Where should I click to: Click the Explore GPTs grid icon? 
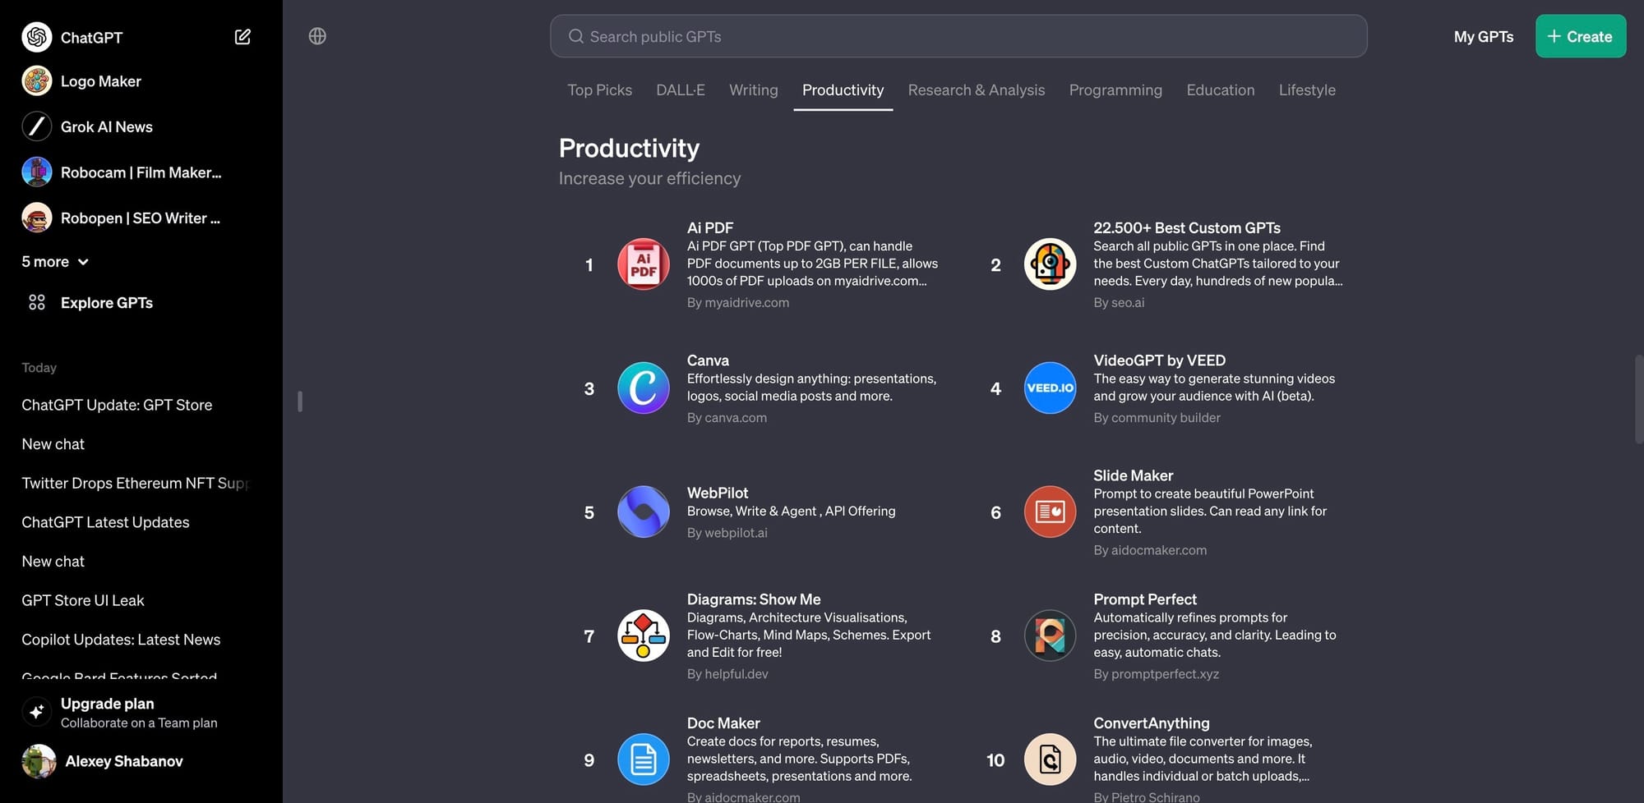37,302
